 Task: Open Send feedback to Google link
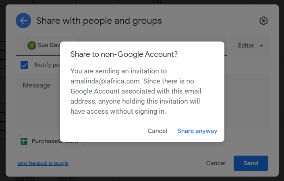click(43, 163)
